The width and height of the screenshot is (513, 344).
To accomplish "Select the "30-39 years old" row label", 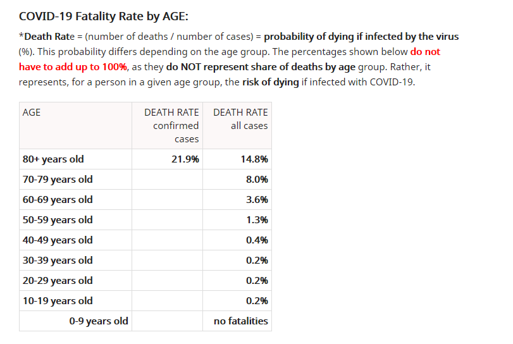I will click(x=58, y=261).
